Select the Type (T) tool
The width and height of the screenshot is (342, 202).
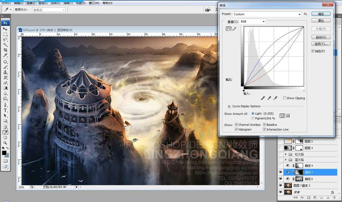(5, 110)
